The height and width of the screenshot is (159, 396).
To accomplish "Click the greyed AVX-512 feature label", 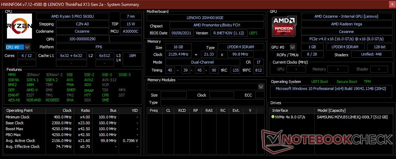I will [109, 80].
